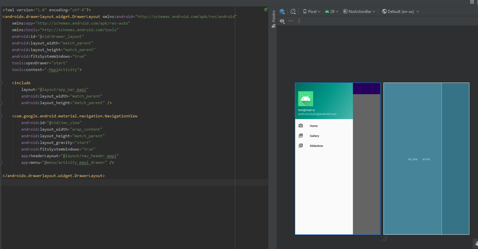Click the green inspection checkmark icon
This screenshot has width=478, height=249.
point(266,10)
